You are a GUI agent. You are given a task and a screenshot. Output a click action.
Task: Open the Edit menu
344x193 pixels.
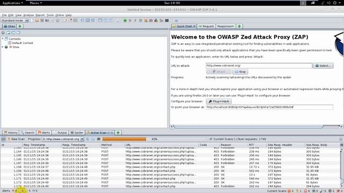[11, 15]
